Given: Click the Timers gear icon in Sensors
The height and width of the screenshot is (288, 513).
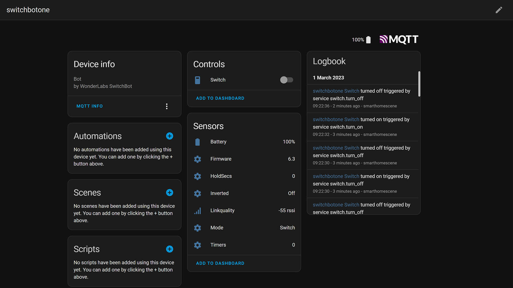Looking at the screenshot, I should [x=198, y=245].
